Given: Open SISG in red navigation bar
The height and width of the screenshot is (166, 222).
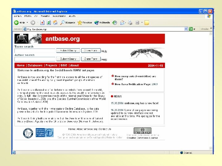Looking at the screenshot, I should tap(64, 65).
